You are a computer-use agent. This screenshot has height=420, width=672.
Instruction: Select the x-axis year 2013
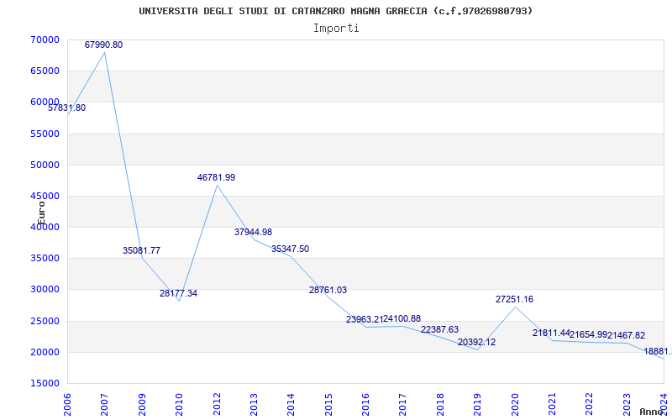(254, 405)
